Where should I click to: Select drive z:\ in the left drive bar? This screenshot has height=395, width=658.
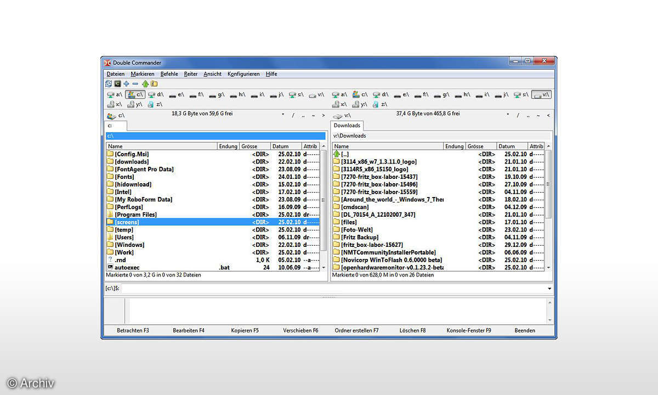[x=155, y=104]
